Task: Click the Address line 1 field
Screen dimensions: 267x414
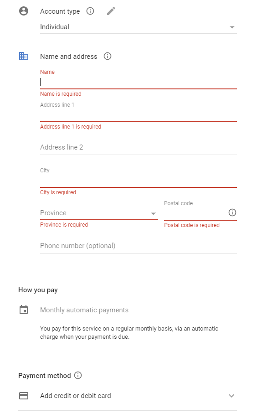Action: 139,115
